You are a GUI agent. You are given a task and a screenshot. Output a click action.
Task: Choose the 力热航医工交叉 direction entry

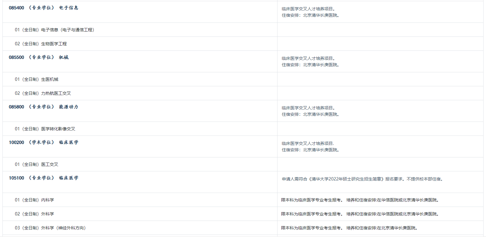click(x=43, y=93)
